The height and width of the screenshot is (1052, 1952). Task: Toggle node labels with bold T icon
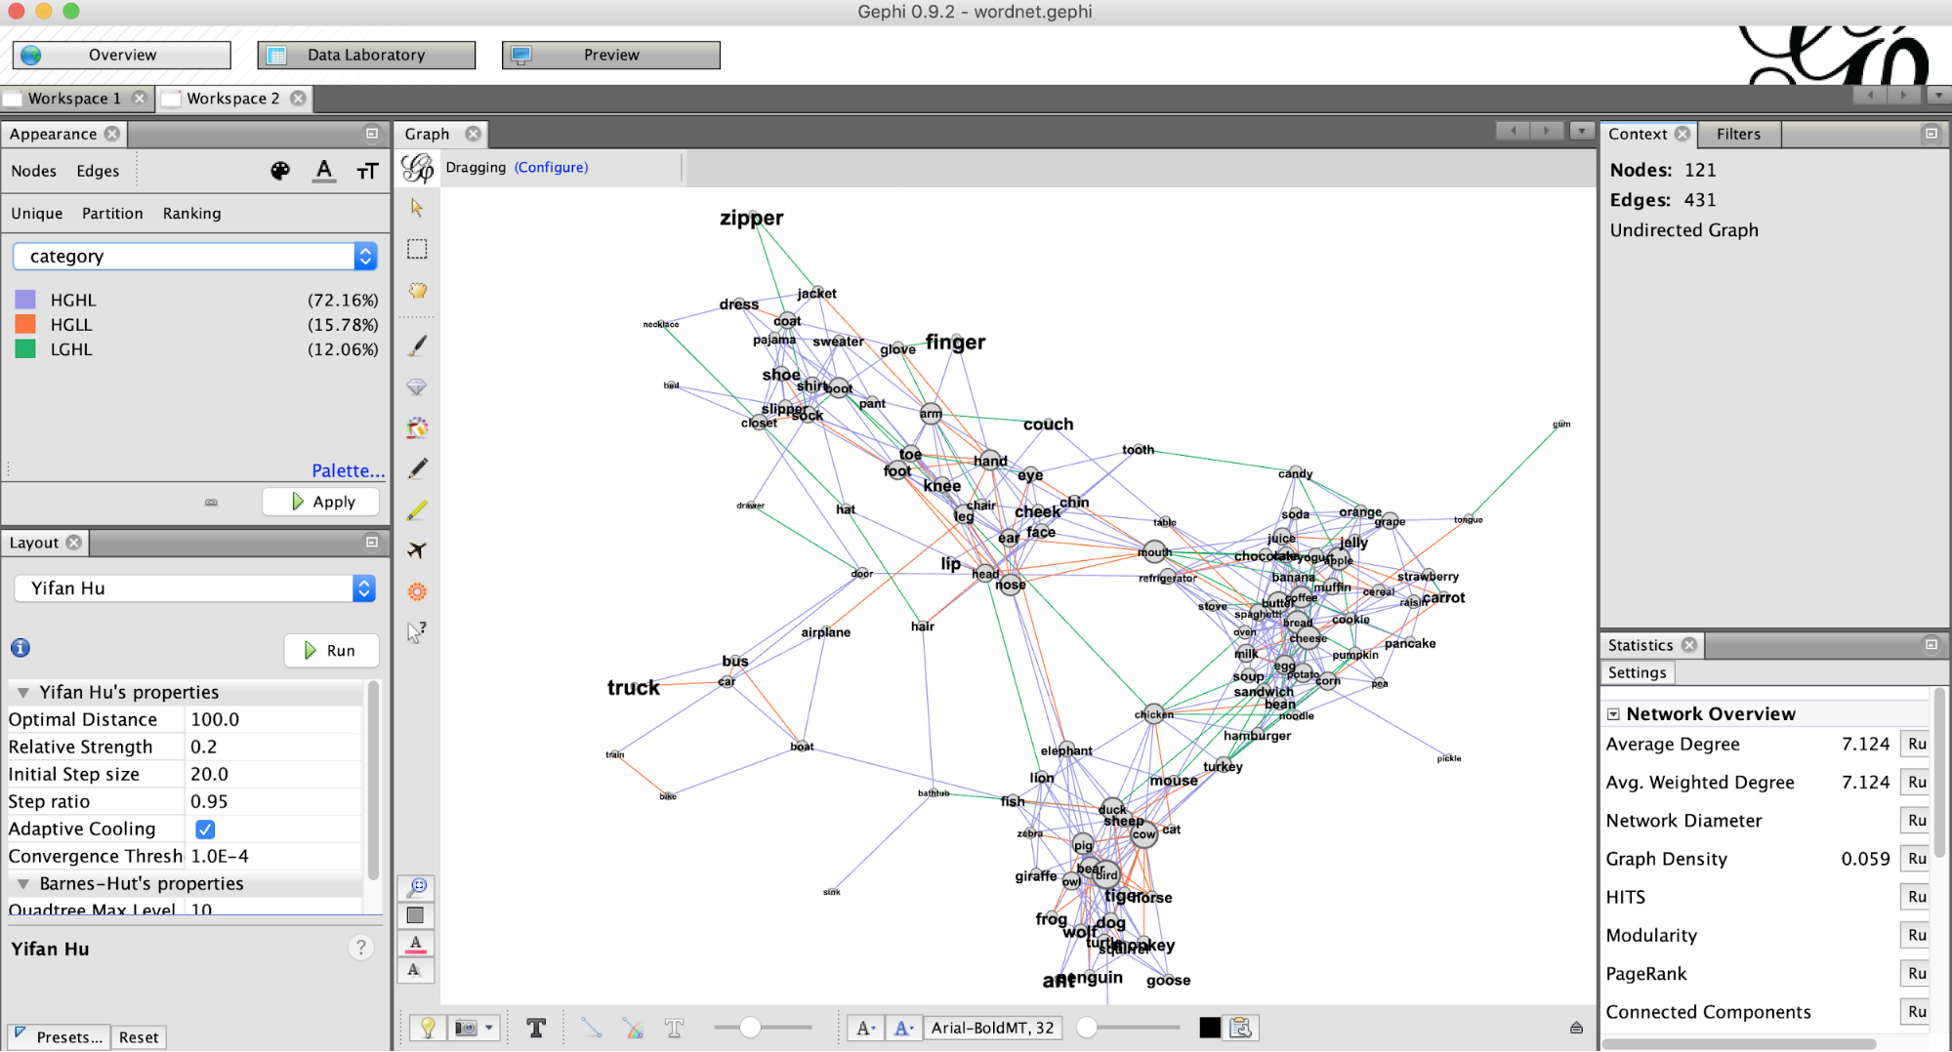[536, 1028]
